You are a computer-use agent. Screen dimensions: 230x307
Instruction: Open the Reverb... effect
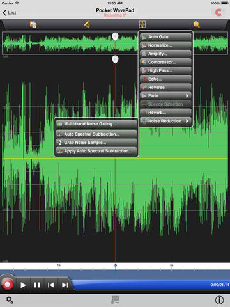click(165, 113)
